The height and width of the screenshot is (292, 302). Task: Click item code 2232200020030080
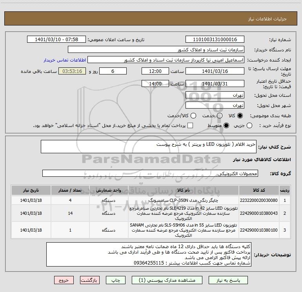tap(259, 200)
